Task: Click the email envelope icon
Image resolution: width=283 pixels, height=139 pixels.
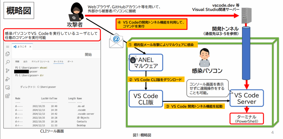Action: pyautogui.click(x=116, y=41)
